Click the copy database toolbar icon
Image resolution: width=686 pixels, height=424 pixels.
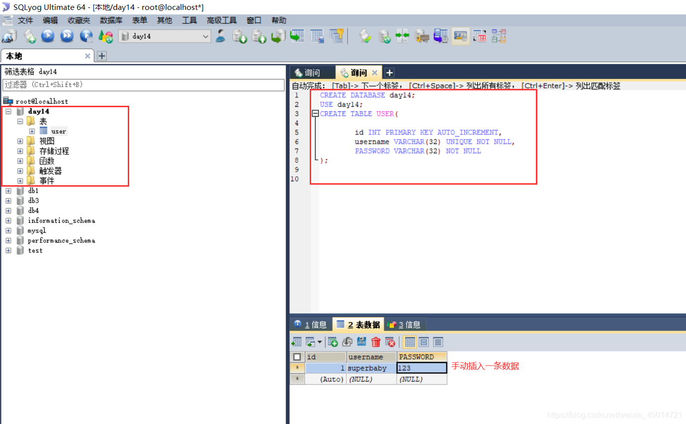278,36
